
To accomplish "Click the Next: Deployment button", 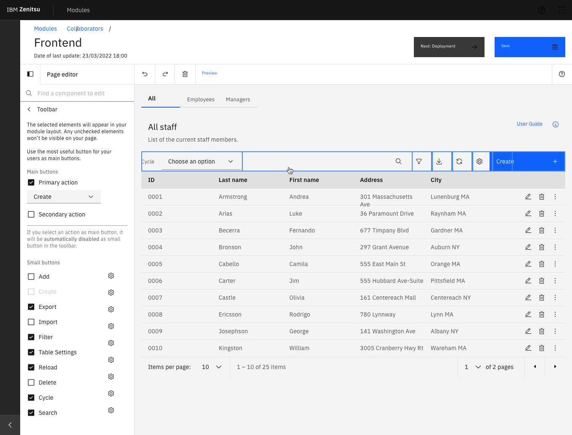I will [x=449, y=47].
